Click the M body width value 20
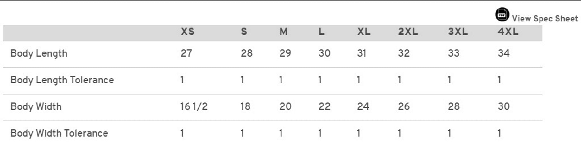Viewport: 581px width, 158px height. pyautogui.click(x=285, y=106)
